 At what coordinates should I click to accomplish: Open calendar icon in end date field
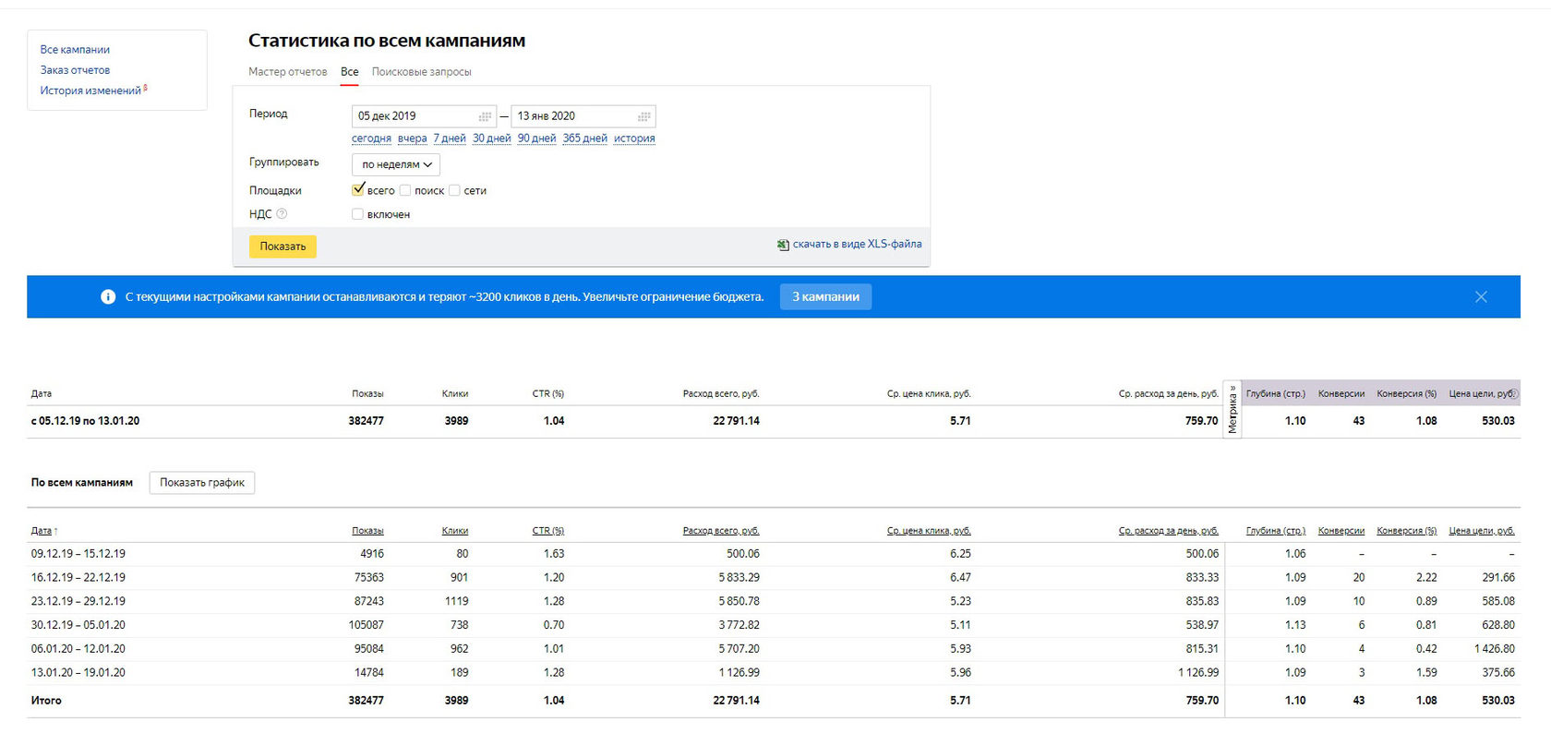pyautogui.click(x=644, y=116)
